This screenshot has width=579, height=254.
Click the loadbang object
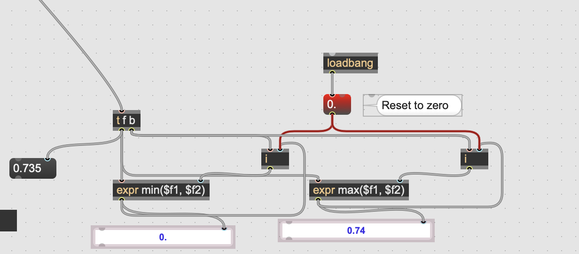click(x=351, y=63)
